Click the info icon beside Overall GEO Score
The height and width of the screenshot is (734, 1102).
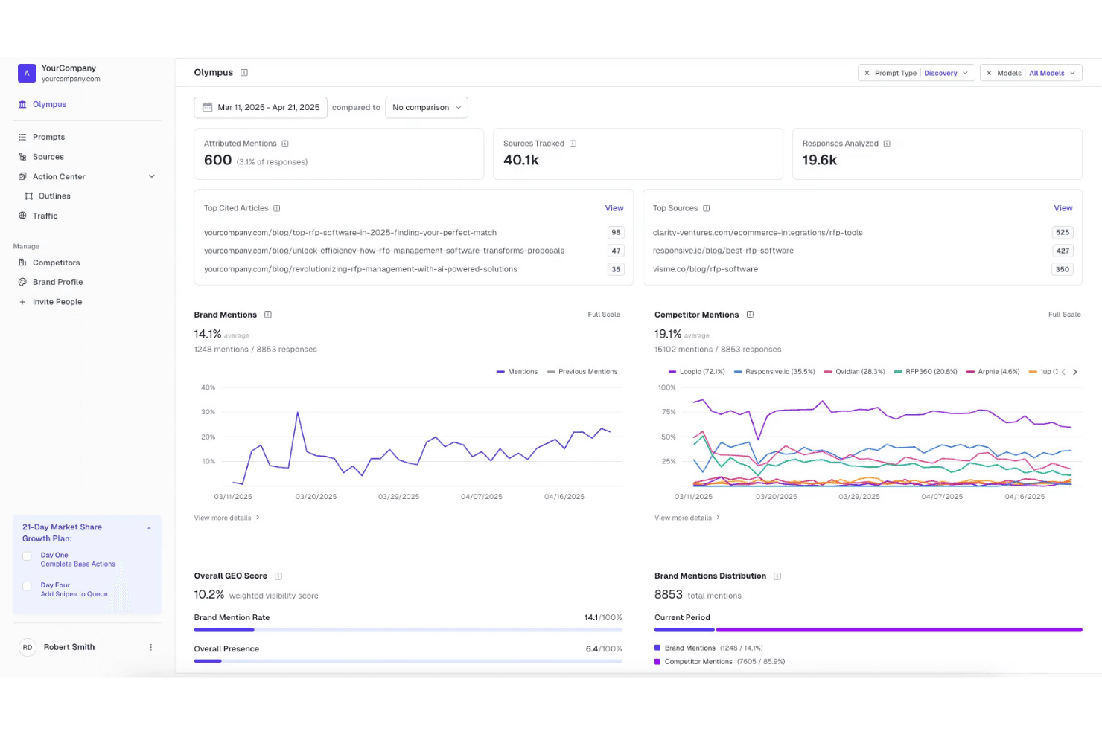[278, 576]
